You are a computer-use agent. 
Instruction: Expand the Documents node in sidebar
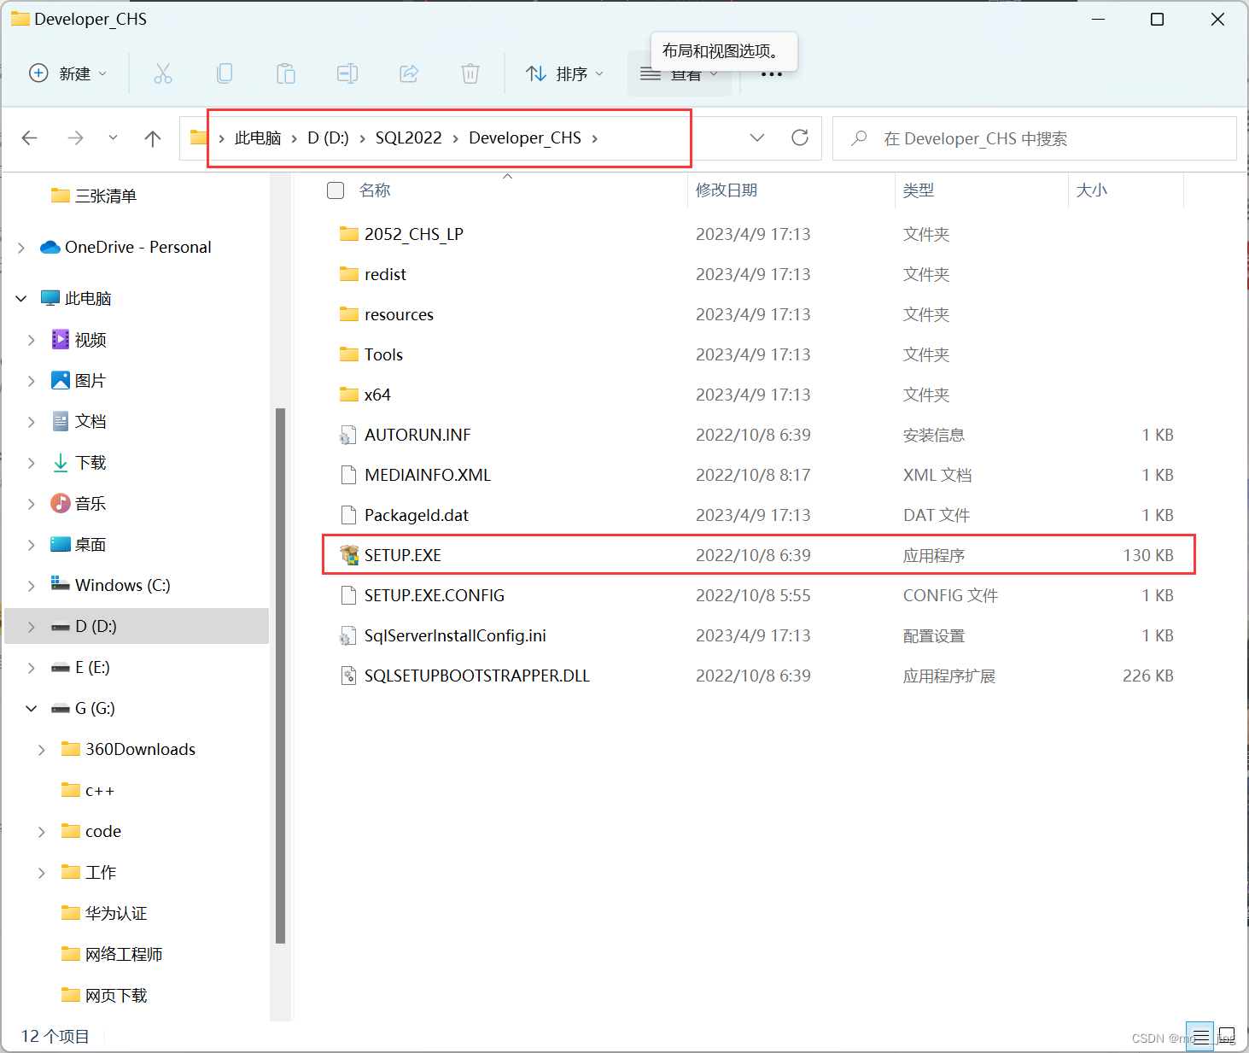[32, 422]
